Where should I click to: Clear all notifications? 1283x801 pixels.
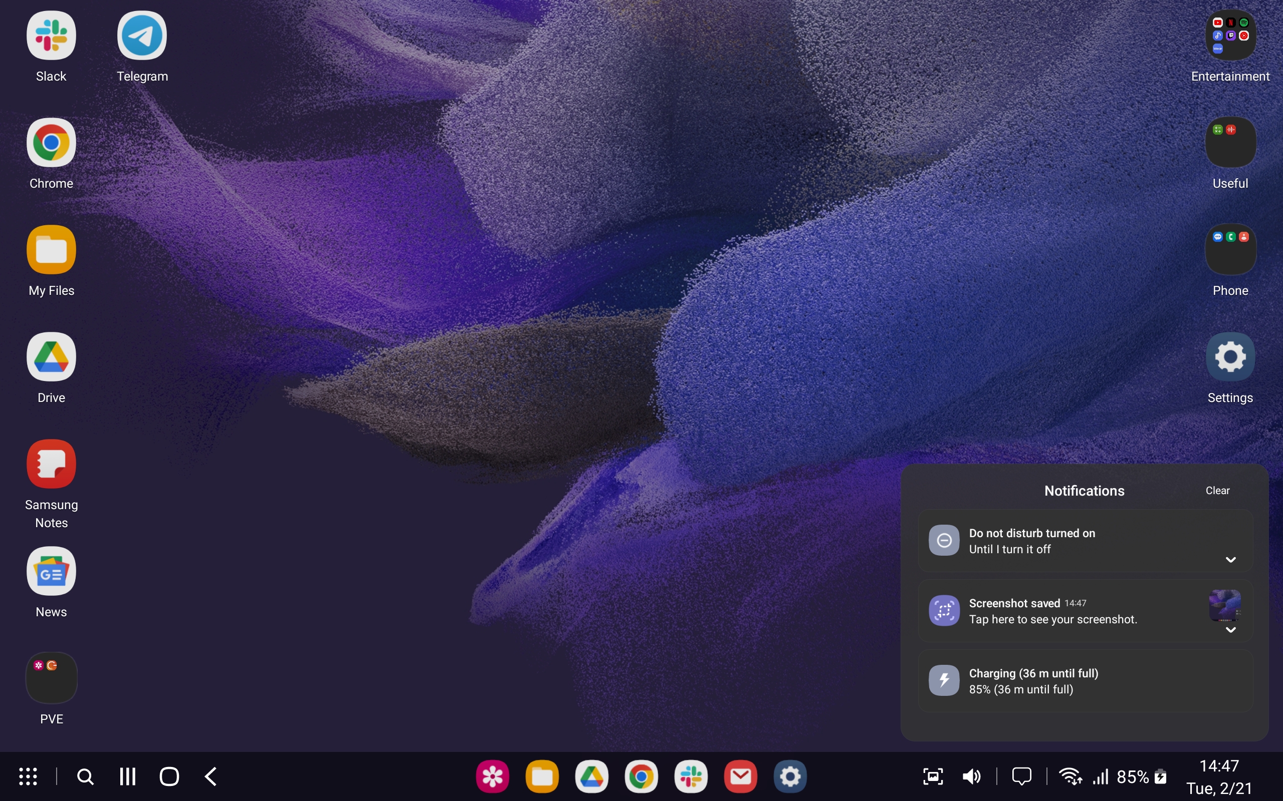click(x=1217, y=491)
